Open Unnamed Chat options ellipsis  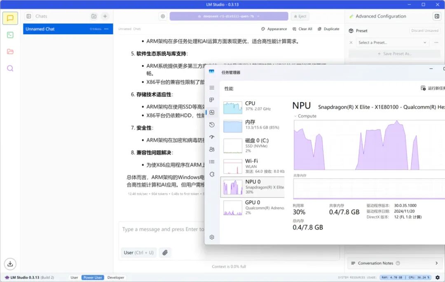pos(106,29)
